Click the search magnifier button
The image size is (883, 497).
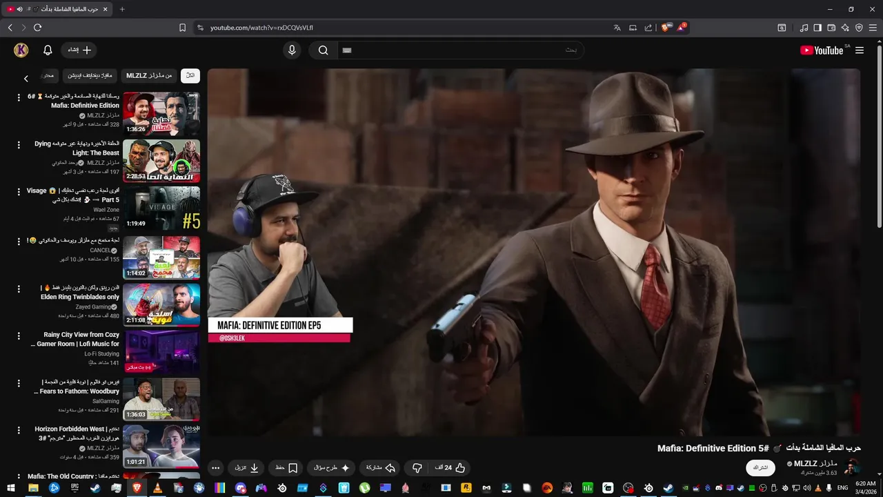click(323, 50)
